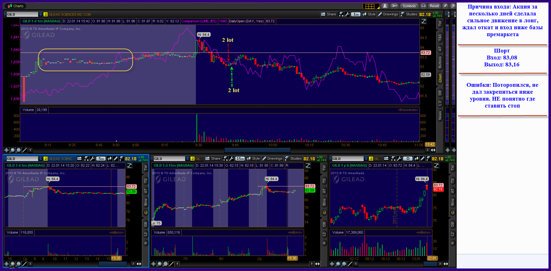
Task: Open the Share menu of the 1m chart
Action: (x=329, y=14)
